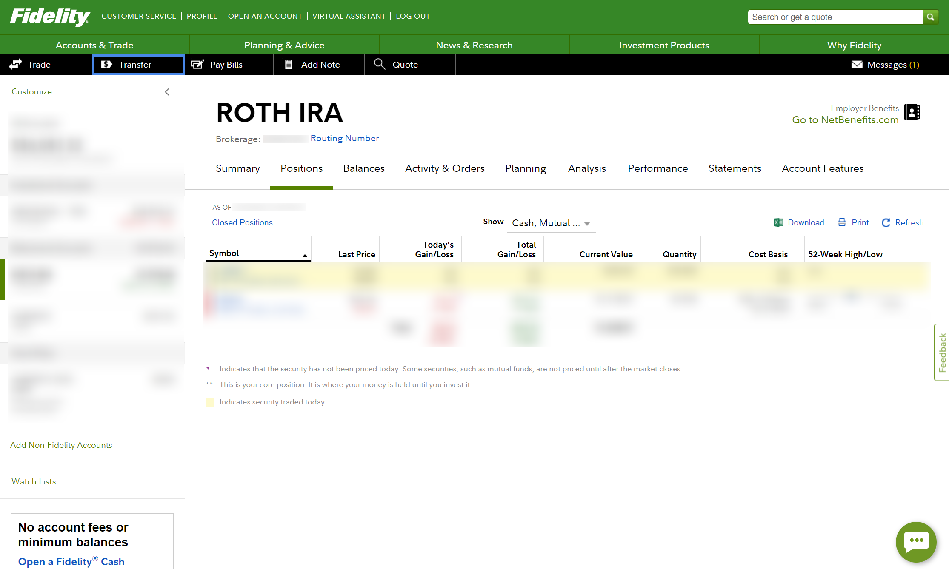Click the Transfer dollar icon

coord(106,64)
